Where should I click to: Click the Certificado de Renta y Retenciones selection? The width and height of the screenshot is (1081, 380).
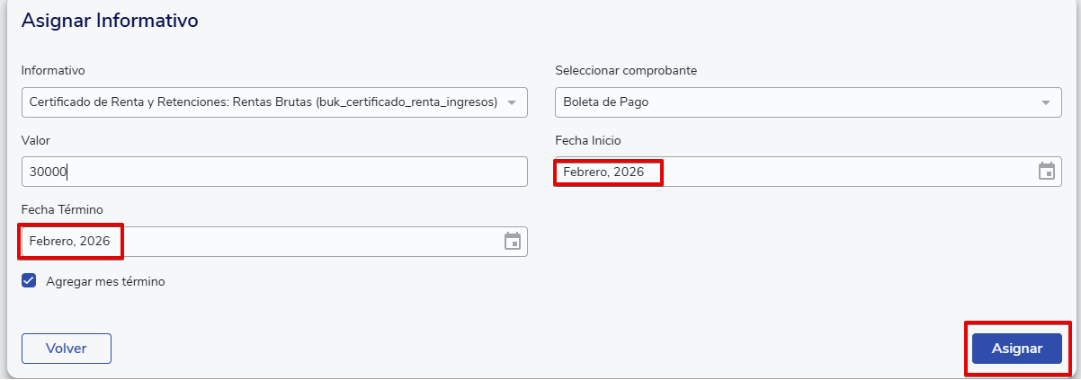point(263,102)
